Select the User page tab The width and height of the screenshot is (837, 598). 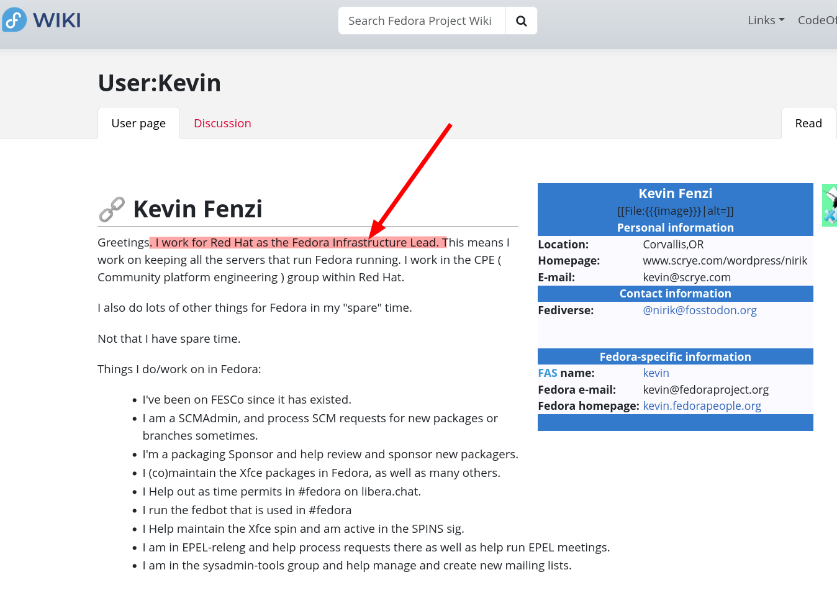point(138,123)
